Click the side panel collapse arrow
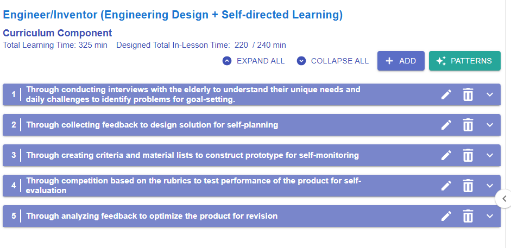The image size is (511, 248). 504,199
